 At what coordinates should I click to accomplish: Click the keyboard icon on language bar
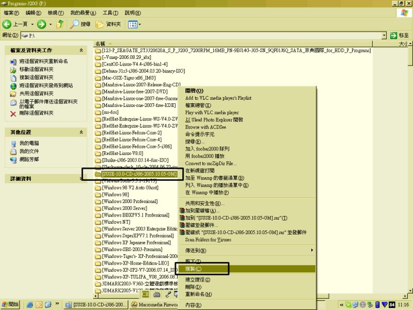point(157,294)
